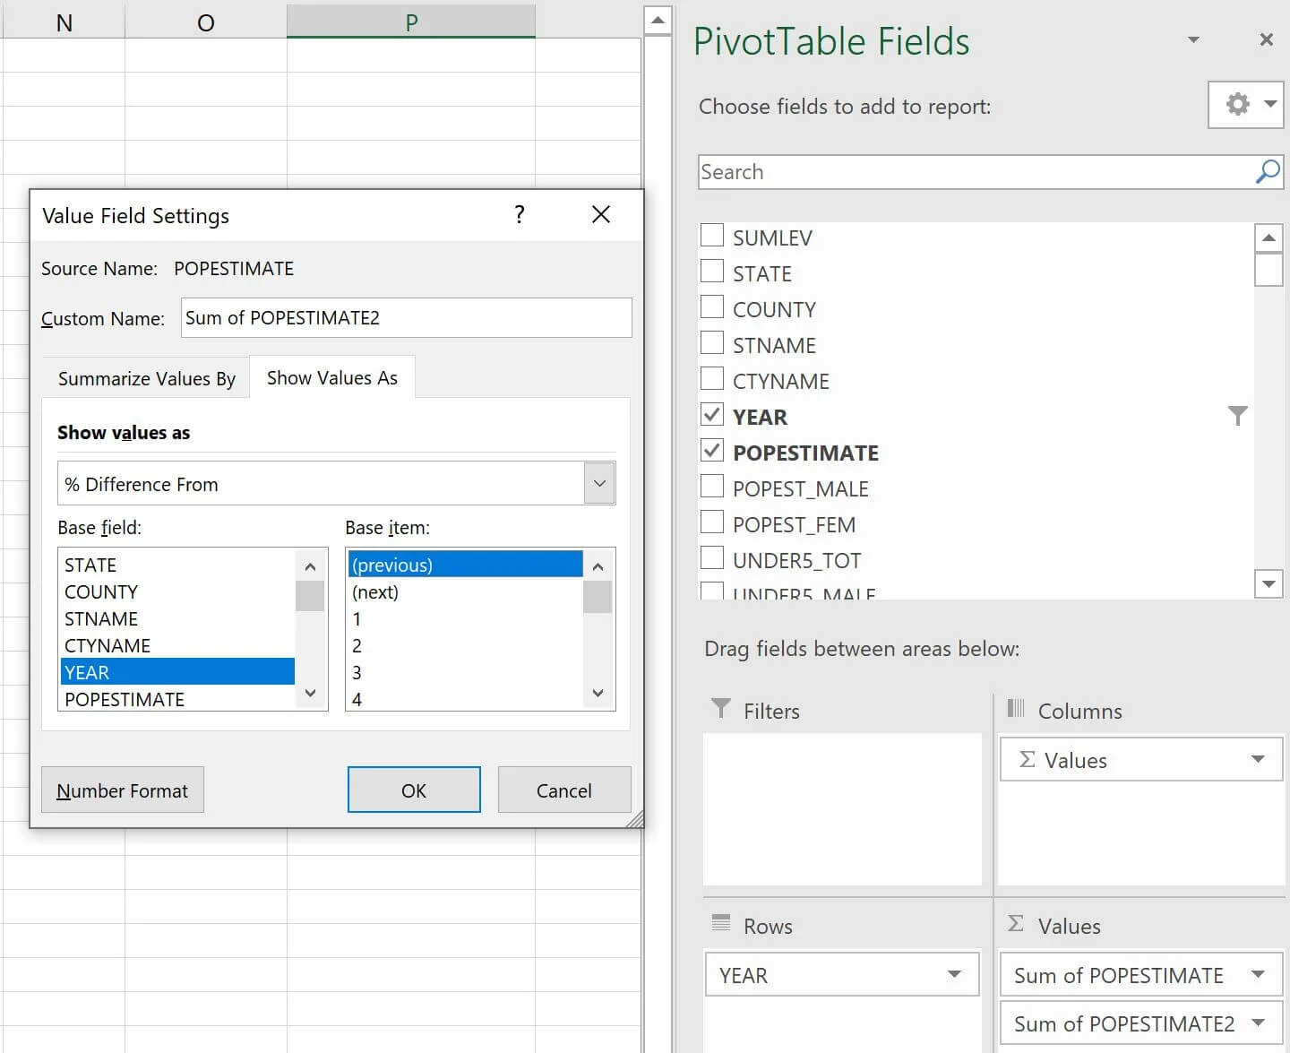Select item 1 in Base item list
Viewport: 1290px width, 1053px height.
point(465,618)
